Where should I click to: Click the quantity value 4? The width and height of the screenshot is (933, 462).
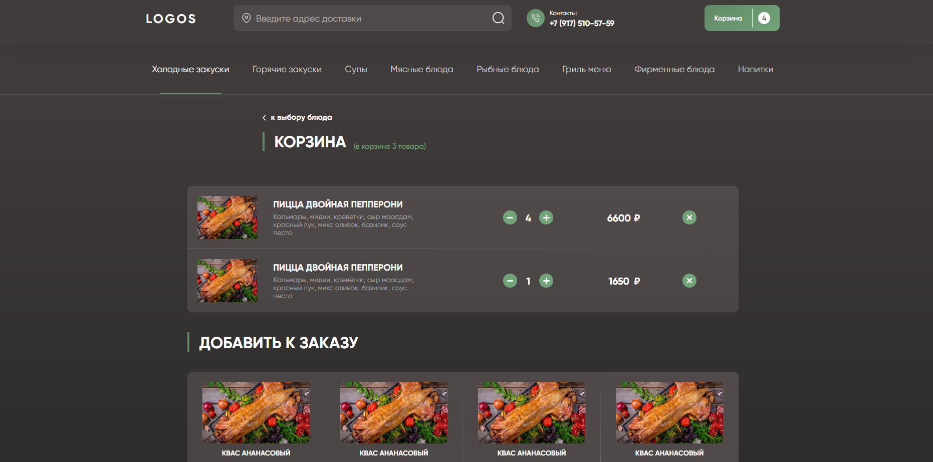pos(528,218)
